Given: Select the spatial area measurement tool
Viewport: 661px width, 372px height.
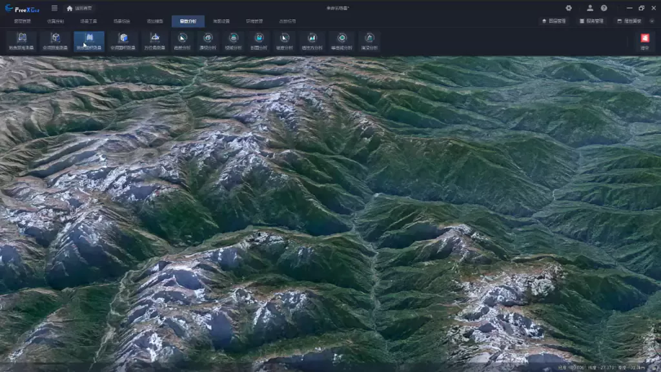Looking at the screenshot, I should point(123,41).
